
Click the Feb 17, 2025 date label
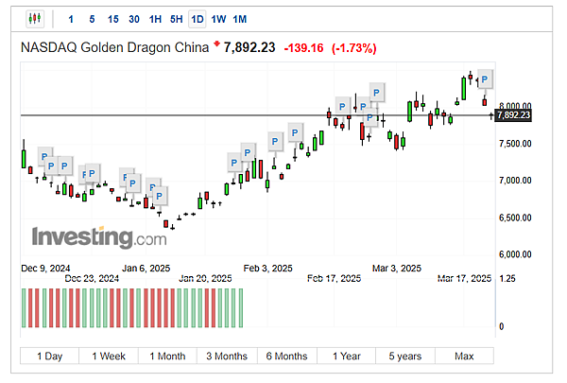(x=335, y=278)
